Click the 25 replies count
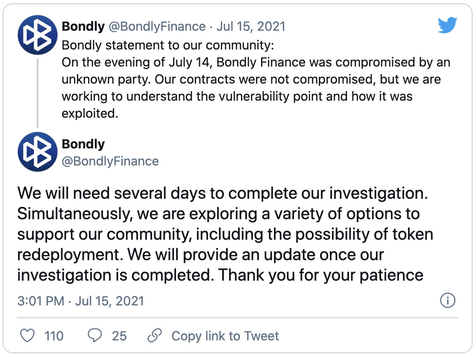The image size is (476, 357). tap(119, 336)
